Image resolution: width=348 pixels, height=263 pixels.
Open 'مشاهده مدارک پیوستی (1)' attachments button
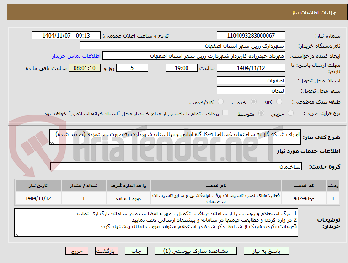[x=196, y=251]
